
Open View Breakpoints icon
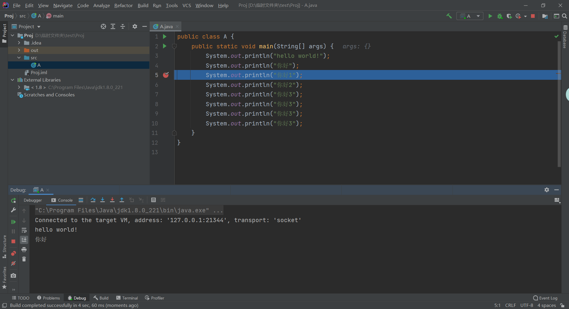13,253
